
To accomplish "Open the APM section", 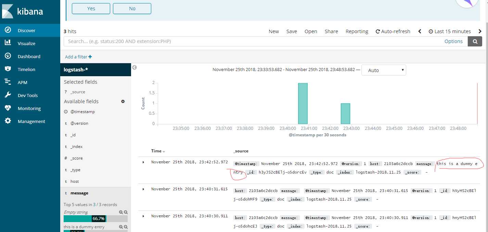I will point(30,82).
